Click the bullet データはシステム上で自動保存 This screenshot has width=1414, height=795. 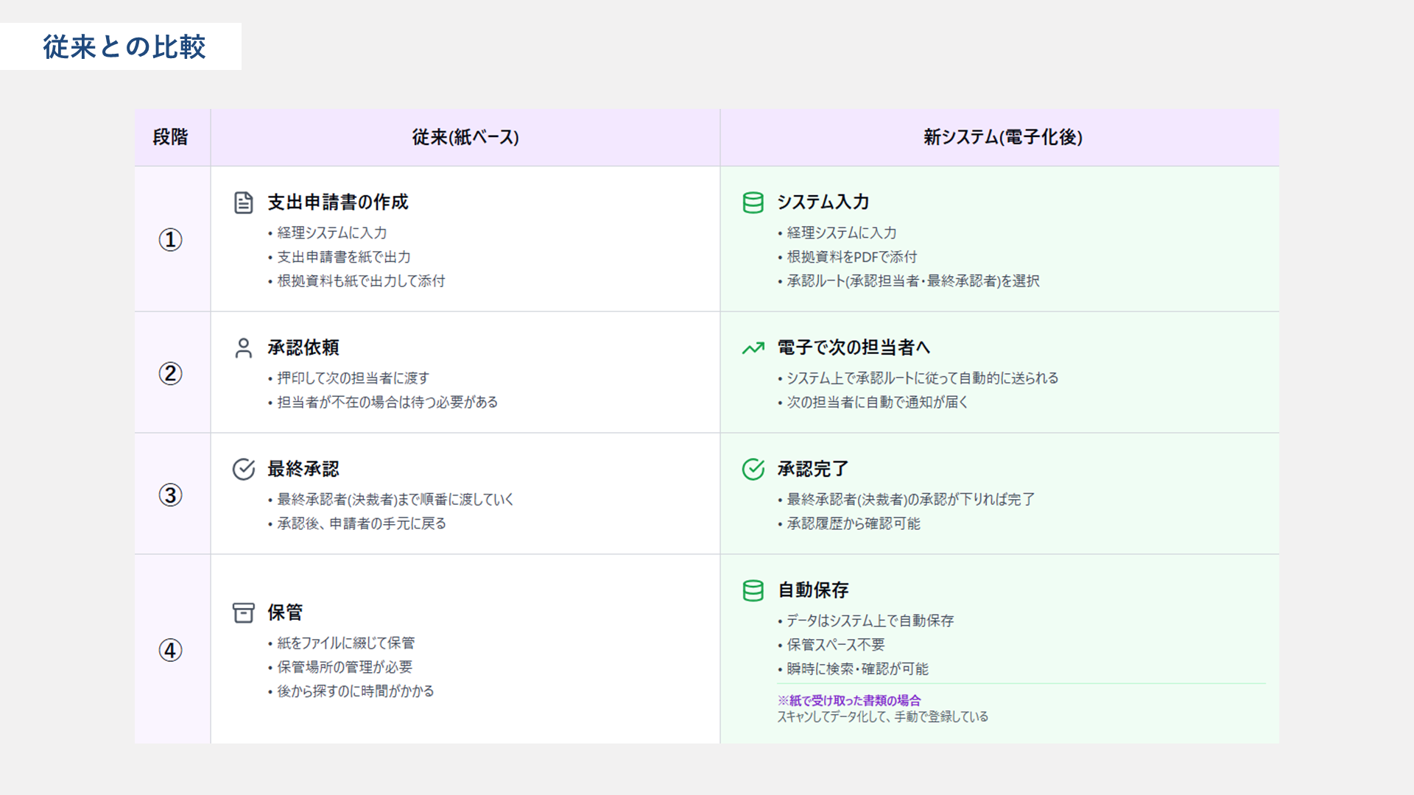coord(866,621)
